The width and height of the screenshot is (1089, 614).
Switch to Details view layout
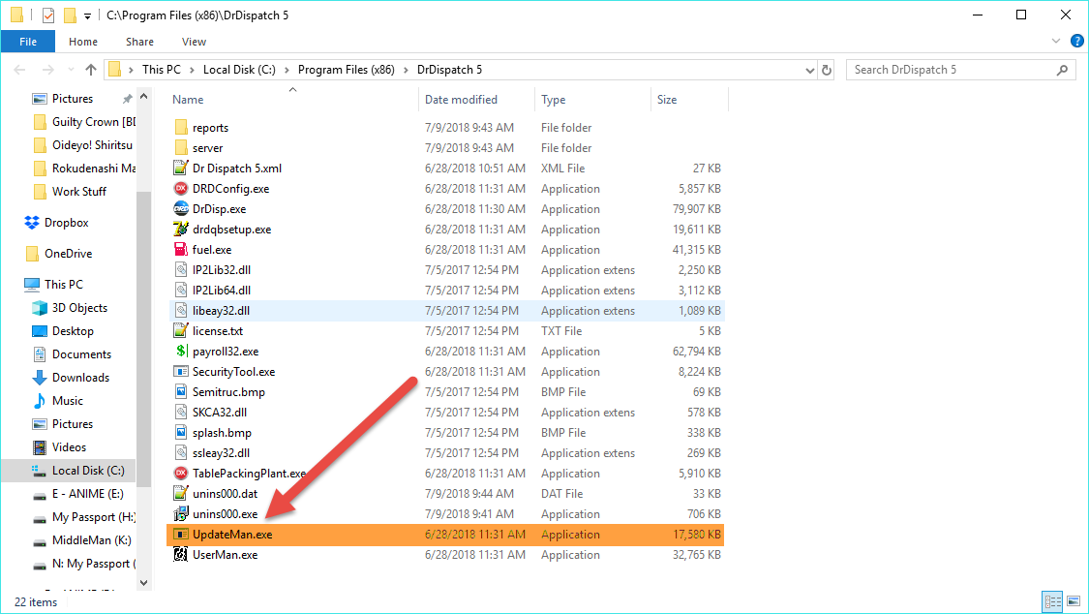pyautogui.click(x=1053, y=600)
